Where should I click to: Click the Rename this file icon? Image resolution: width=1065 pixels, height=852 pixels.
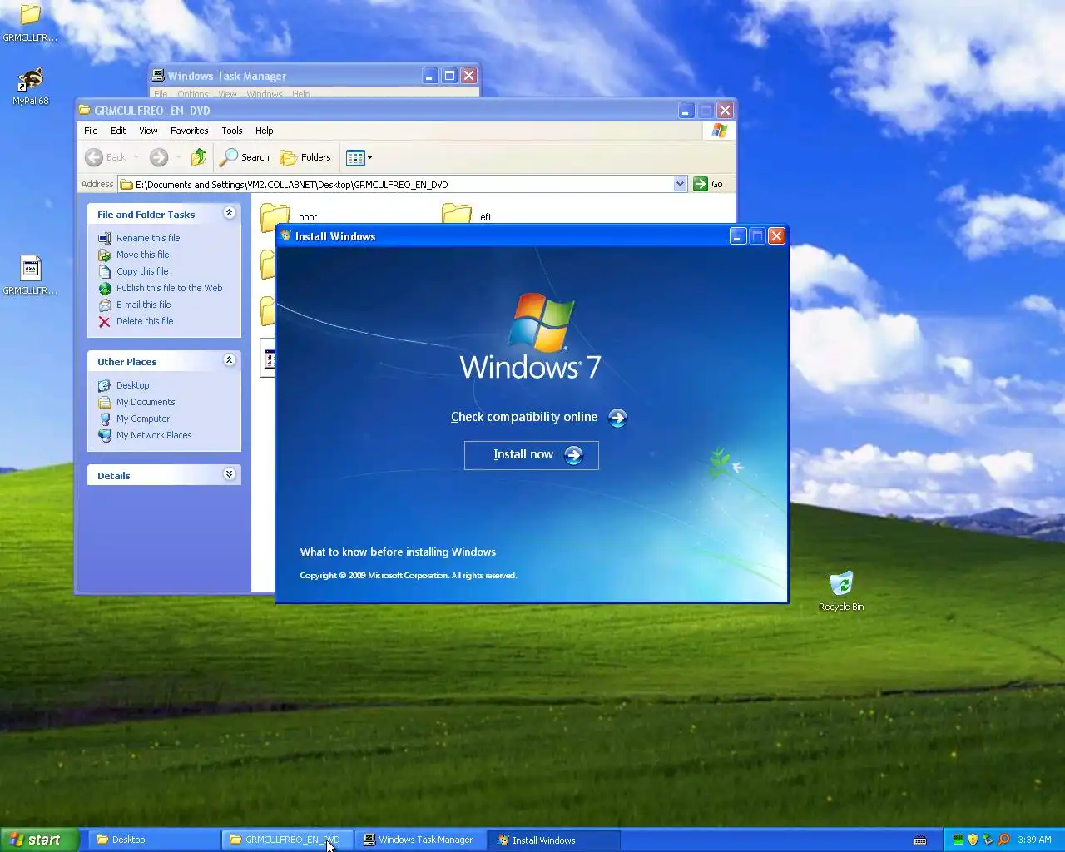pos(105,238)
